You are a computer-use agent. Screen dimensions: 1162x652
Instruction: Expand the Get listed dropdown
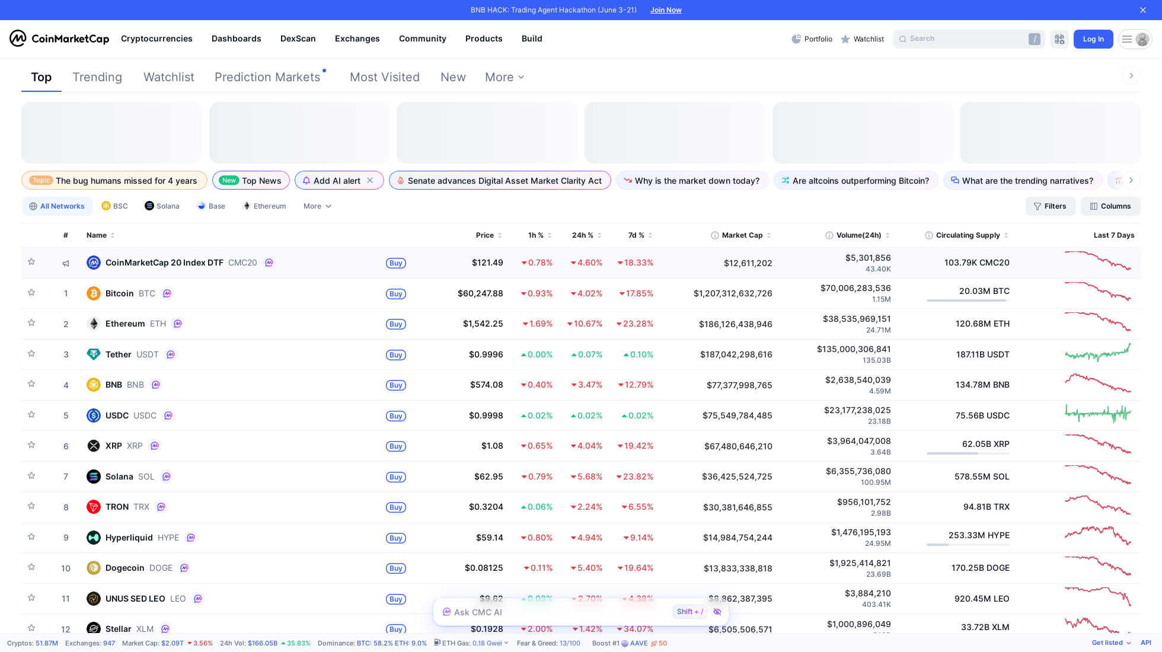1111,643
